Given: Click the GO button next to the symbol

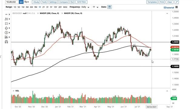Looking at the screenshot, I should 21,2.
